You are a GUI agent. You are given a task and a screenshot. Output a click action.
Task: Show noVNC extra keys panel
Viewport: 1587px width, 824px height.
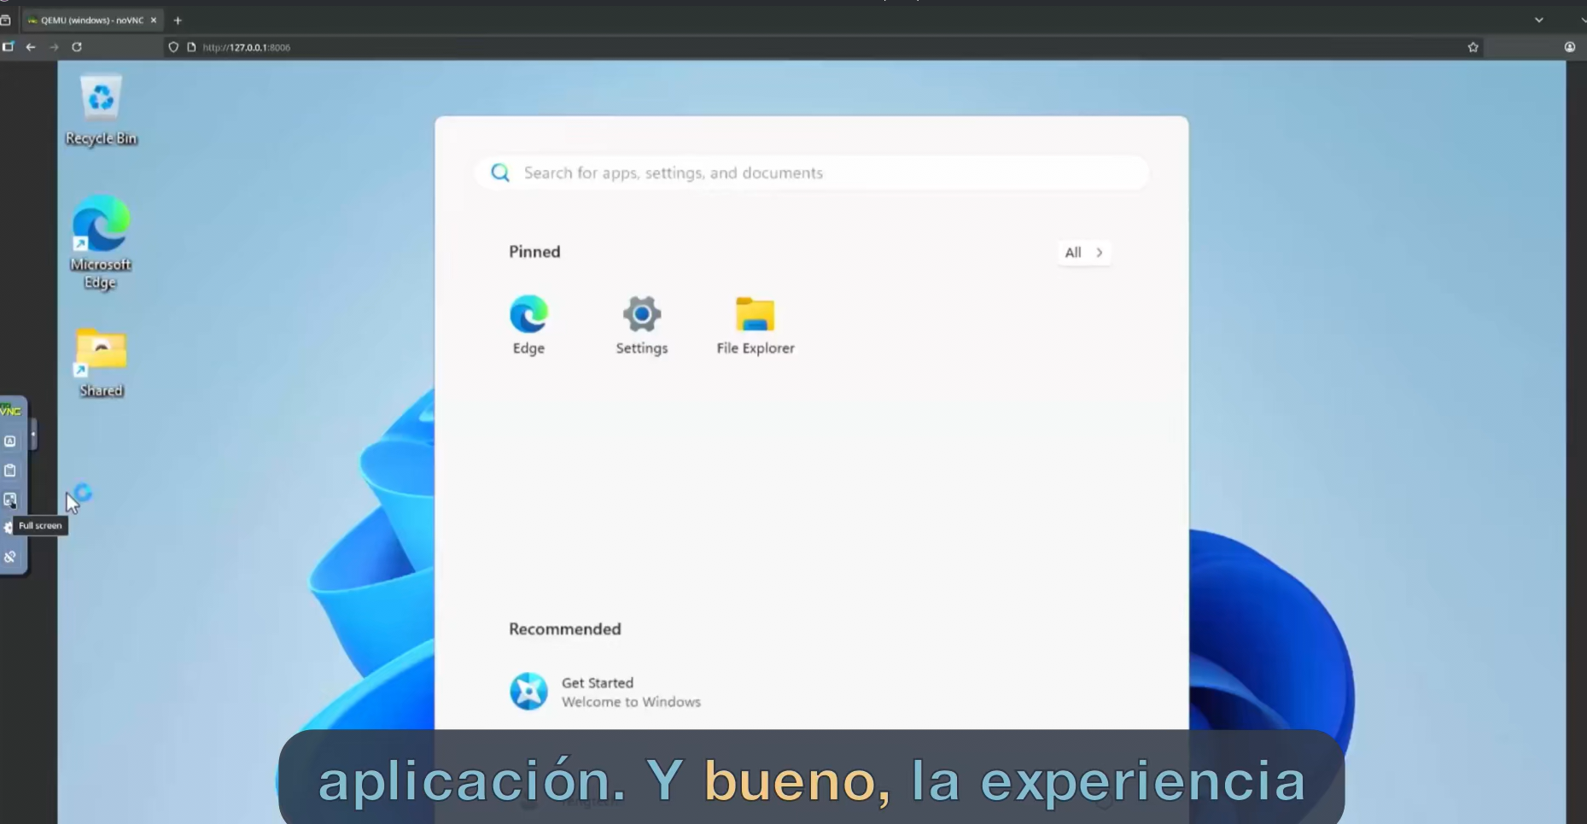(x=10, y=441)
